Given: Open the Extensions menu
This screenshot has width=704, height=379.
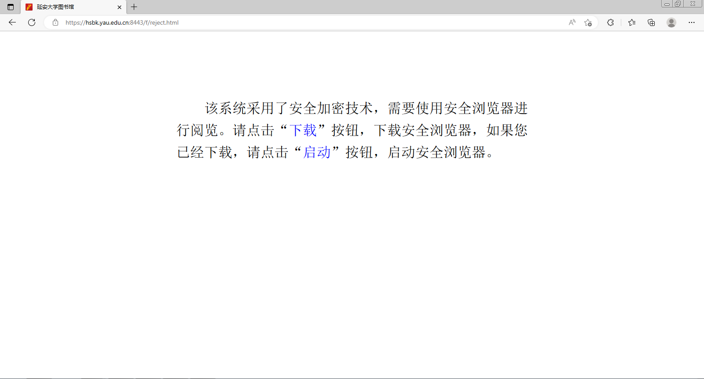Looking at the screenshot, I should 610,22.
